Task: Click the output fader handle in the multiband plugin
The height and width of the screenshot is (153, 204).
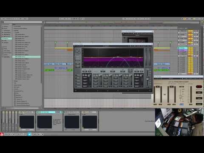Action: point(147,79)
